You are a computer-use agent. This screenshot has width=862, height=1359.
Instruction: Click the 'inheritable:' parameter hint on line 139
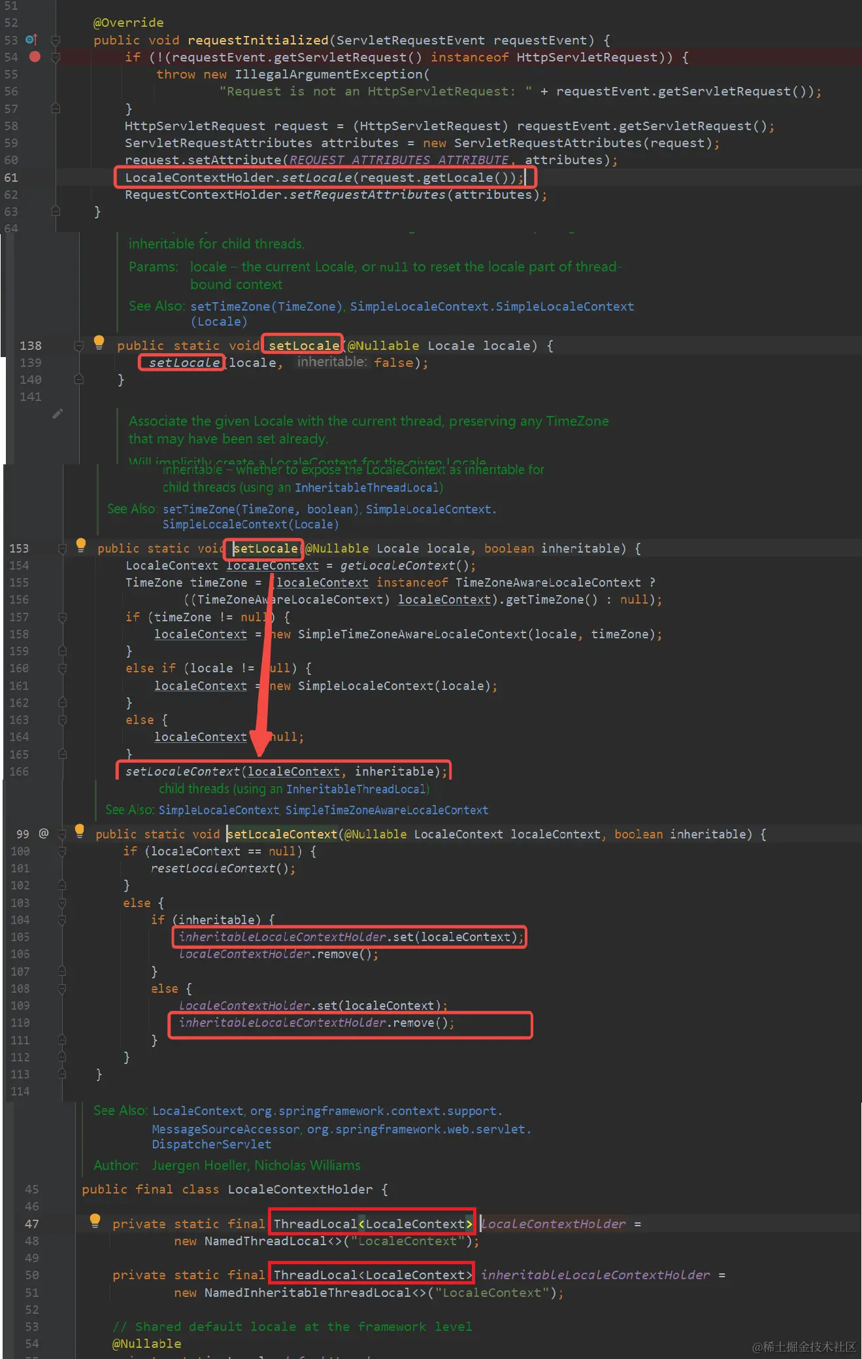point(332,362)
